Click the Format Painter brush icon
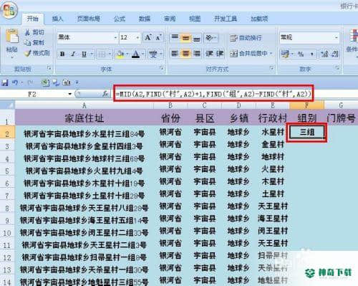This screenshot has height=286, width=358. click(x=28, y=53)
